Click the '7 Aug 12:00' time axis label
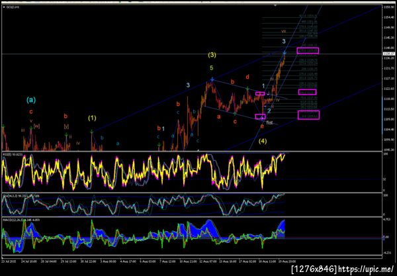397x276 pixels. click(x=168, y=261)
